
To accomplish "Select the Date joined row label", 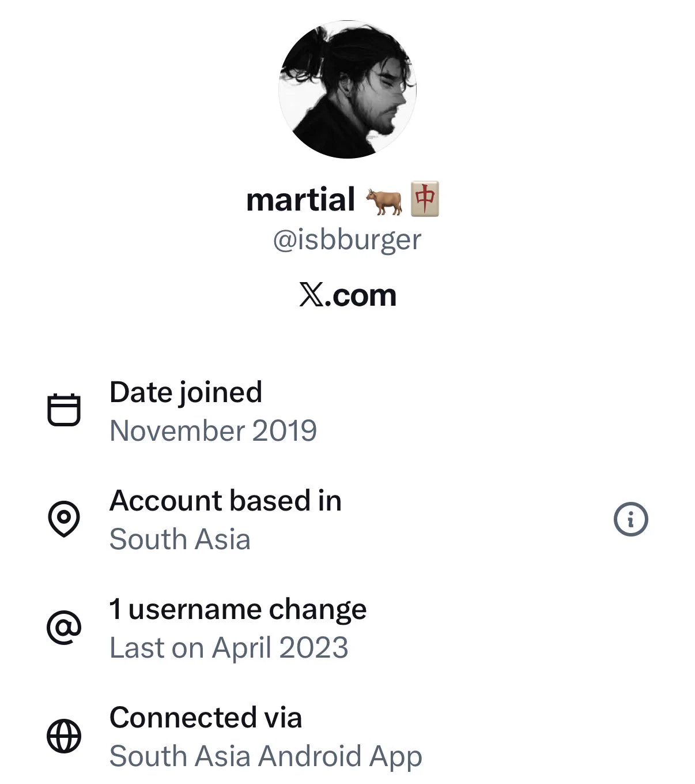I will [186, 392].
